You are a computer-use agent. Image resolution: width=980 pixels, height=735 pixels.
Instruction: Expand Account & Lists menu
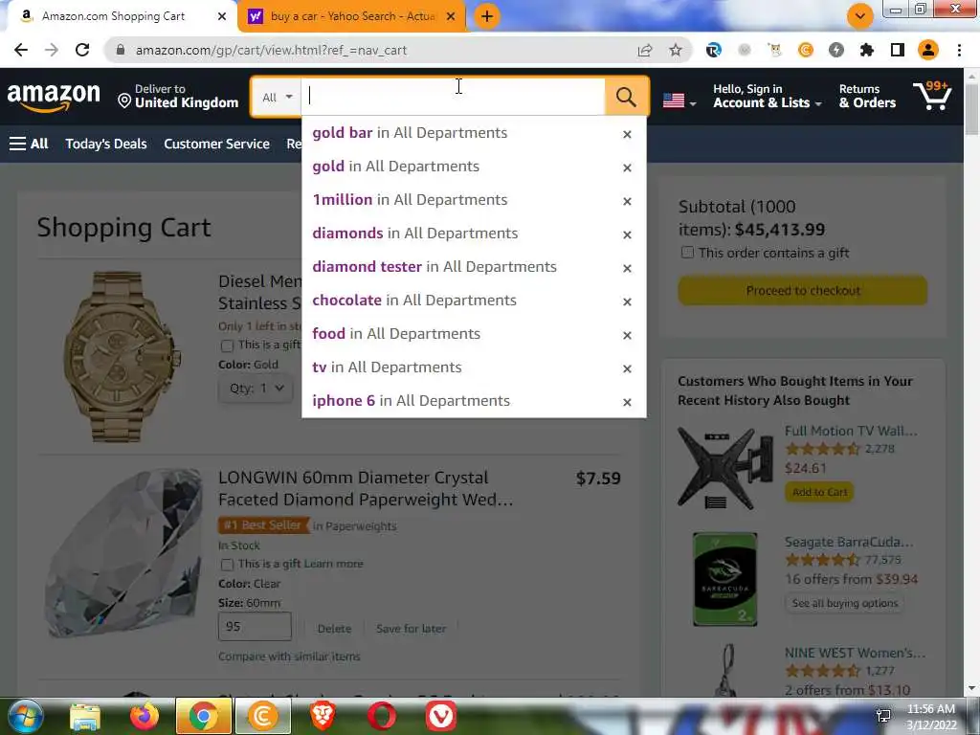[x=767, y=97]
